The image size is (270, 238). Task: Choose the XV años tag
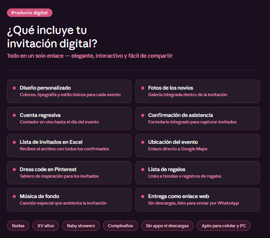point(46,226)
